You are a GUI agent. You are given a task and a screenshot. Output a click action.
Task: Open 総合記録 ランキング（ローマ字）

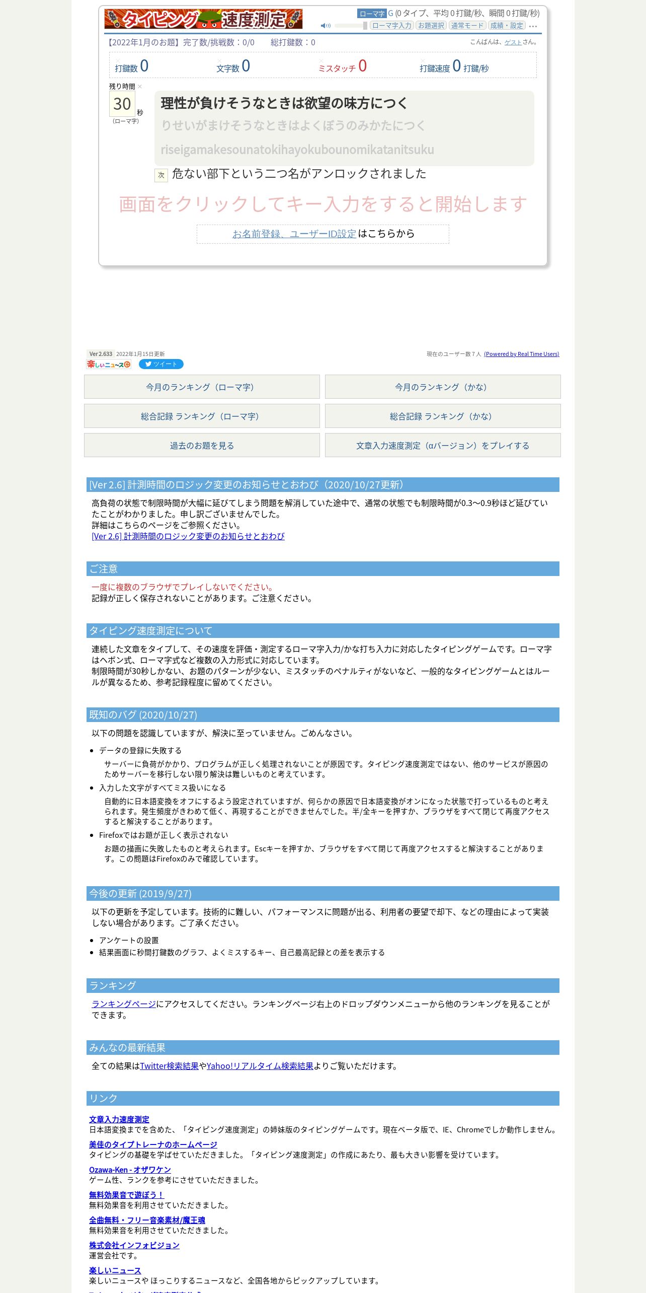[x=202, y=416]
